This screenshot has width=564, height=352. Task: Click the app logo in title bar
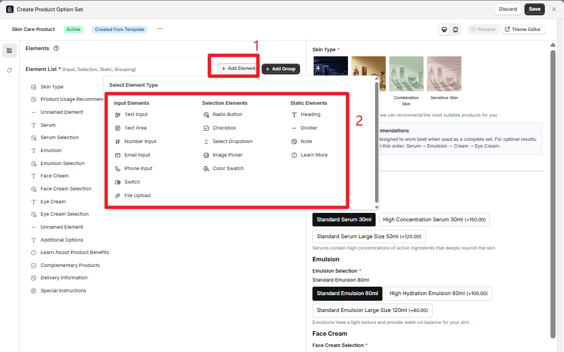(x=10, y=10)
